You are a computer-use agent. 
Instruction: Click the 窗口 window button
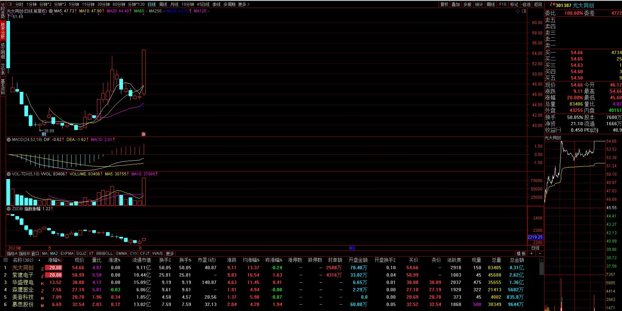[x=35, y=254]
